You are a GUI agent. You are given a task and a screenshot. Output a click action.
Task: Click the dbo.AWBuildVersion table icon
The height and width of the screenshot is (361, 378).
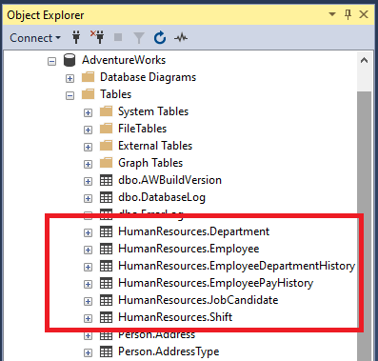[106, 180]
